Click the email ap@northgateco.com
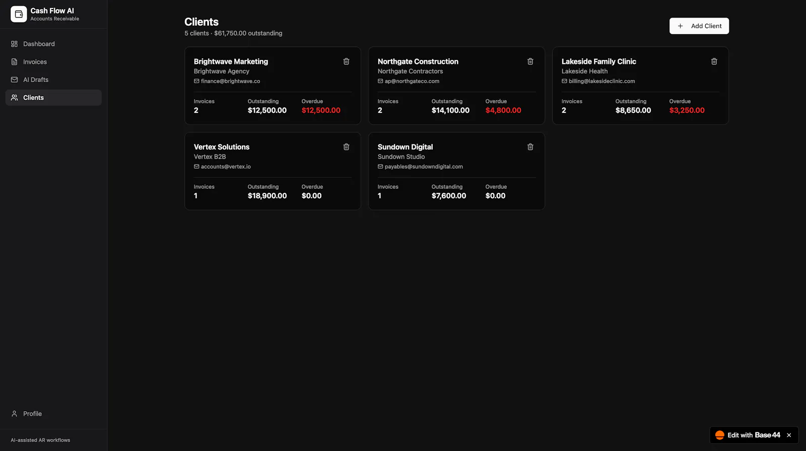 coord(412,81)
